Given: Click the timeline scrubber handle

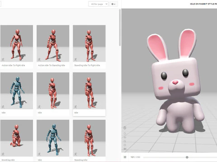Looking at the screenshot, I should click(x=187, y=157).
